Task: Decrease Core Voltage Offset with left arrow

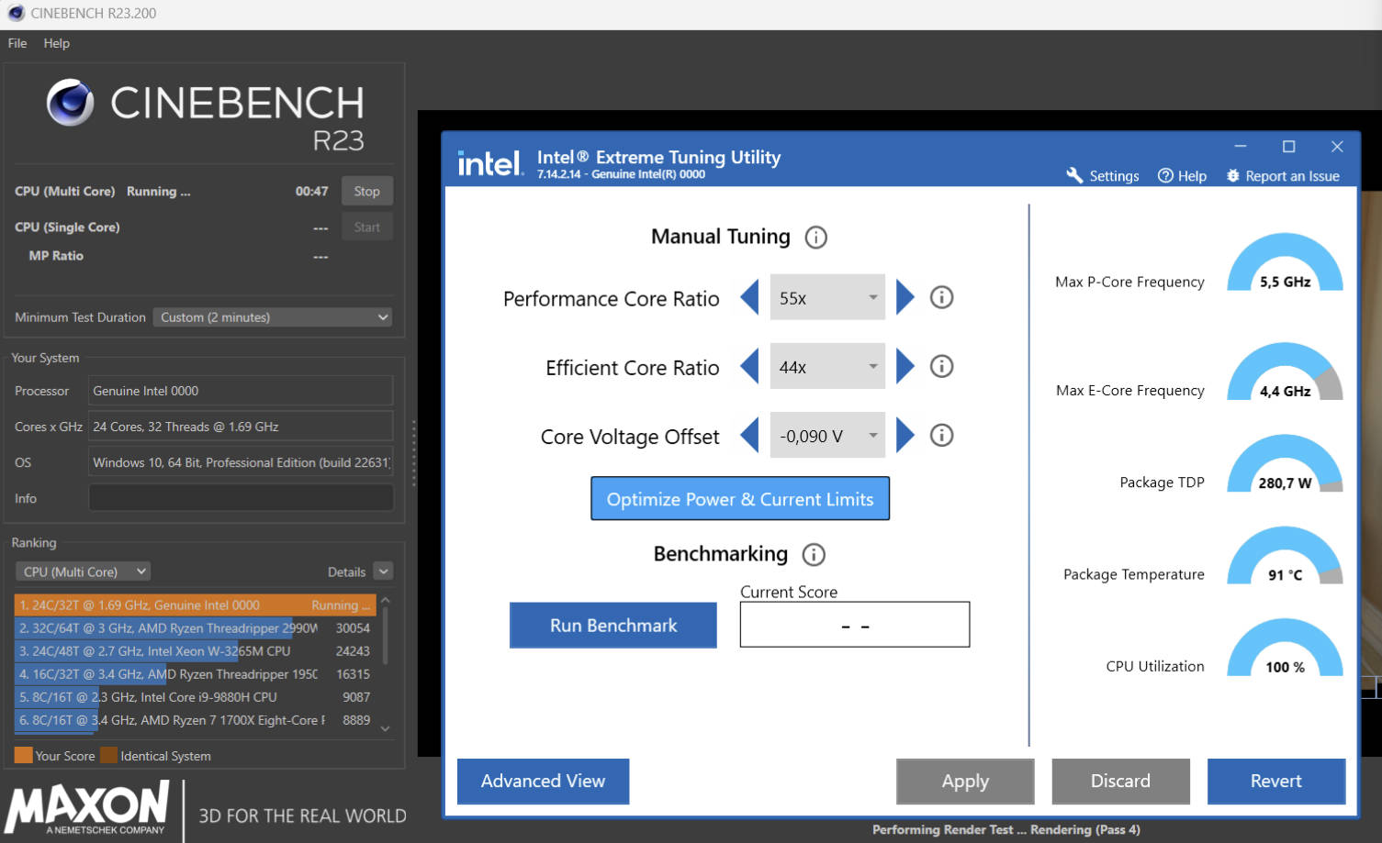Action: [749, 436]
